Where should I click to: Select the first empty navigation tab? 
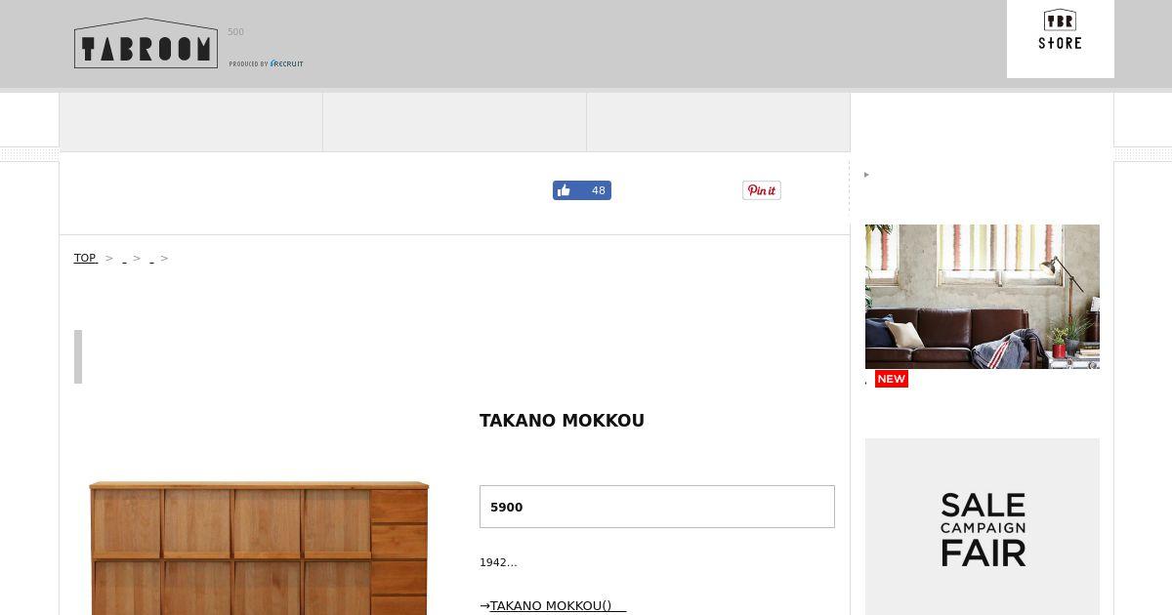tap(191, 122)
